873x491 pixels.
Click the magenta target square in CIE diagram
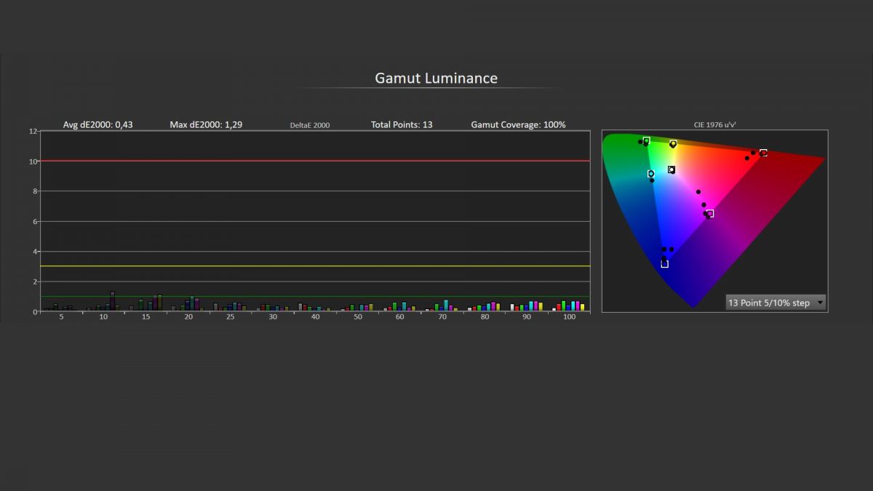coord(710,214)
